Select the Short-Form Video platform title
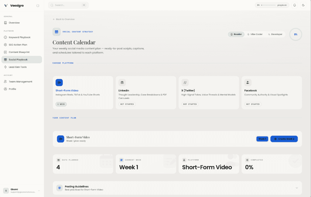 (x=67, y=91)
